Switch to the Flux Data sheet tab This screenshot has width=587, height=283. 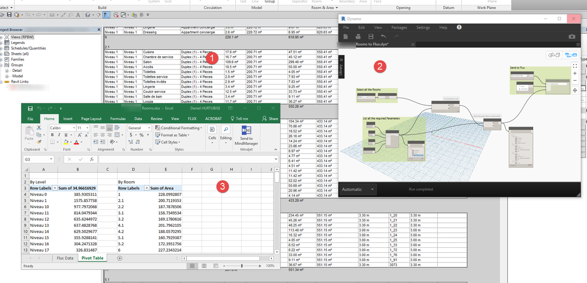[x=65, y=258]
